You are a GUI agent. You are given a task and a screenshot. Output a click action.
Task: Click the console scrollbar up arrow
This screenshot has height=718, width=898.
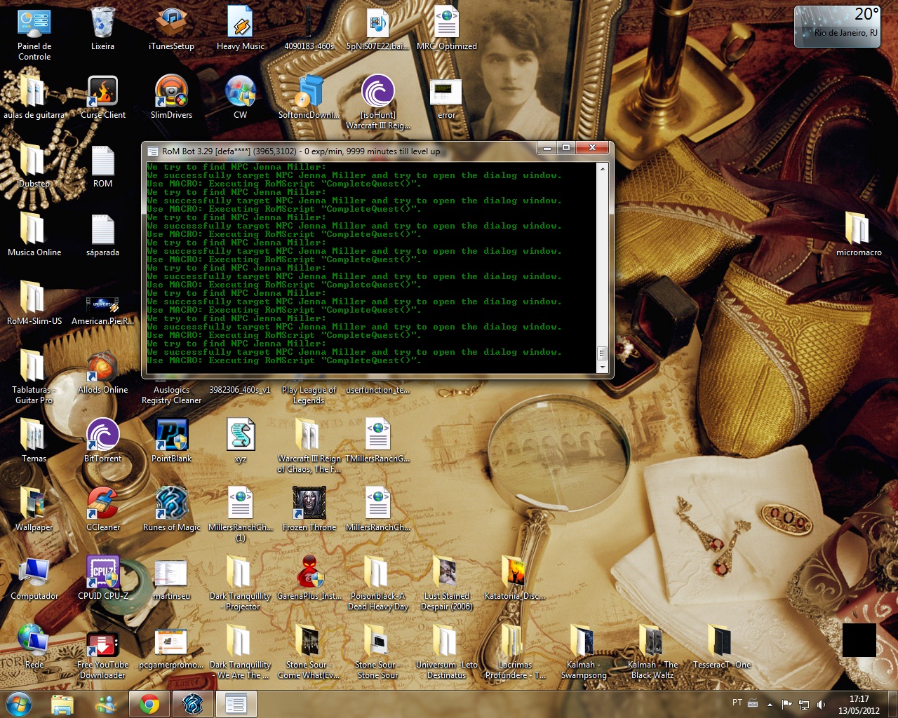pos(602,169)
